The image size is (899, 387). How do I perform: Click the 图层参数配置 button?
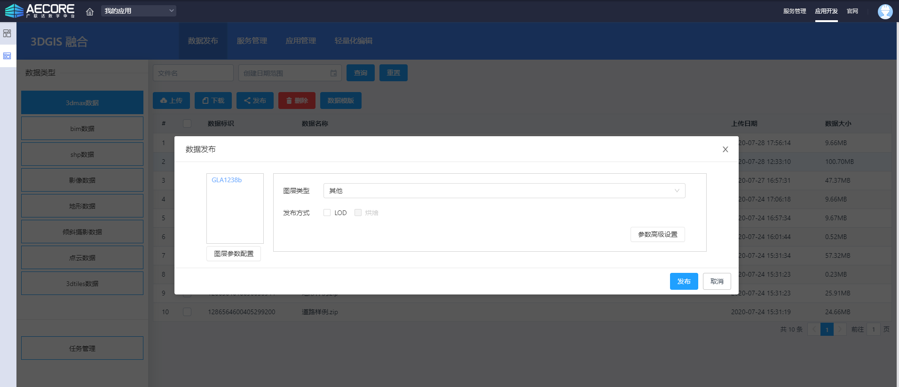(x=234, y=254)
